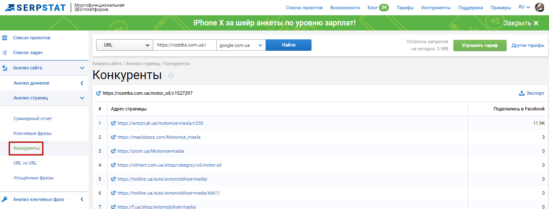Expand the Анализ ключевых фраз chevron
The image size is (549, 209).
point(82,199)
